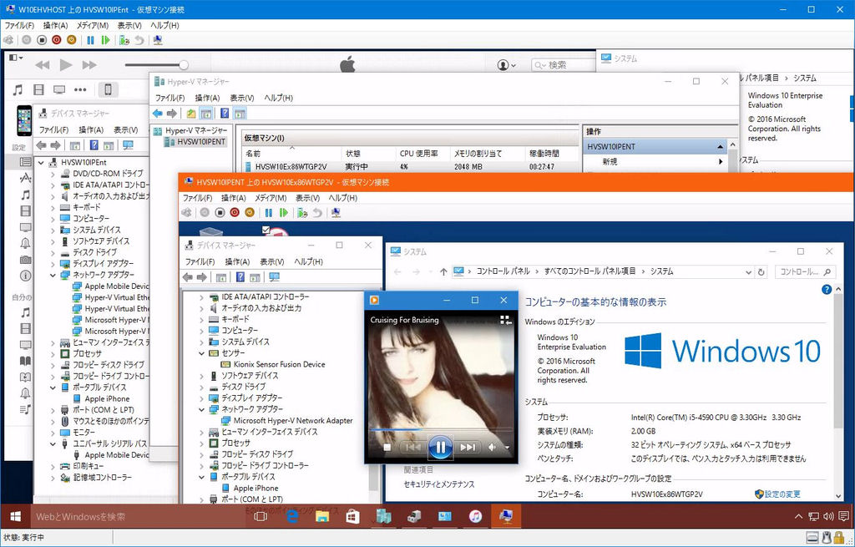This screenshot has height=547, width=855.
Task: Open the address bar dropdown in the システム window
Action: point(748,271)
